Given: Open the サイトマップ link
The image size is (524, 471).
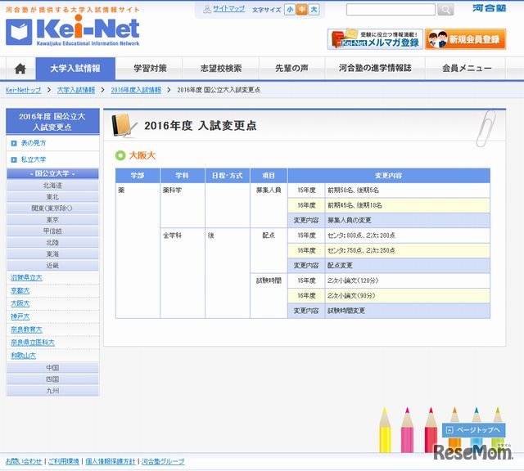Looking at the screenshot, I should (x=229, y=9).
